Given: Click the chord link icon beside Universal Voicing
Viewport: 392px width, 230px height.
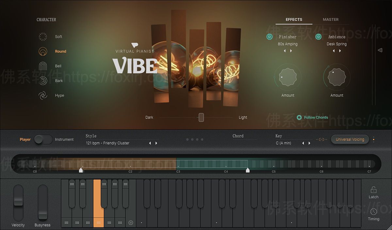Looking at the screenshot, I should click(x=321, y=140).
